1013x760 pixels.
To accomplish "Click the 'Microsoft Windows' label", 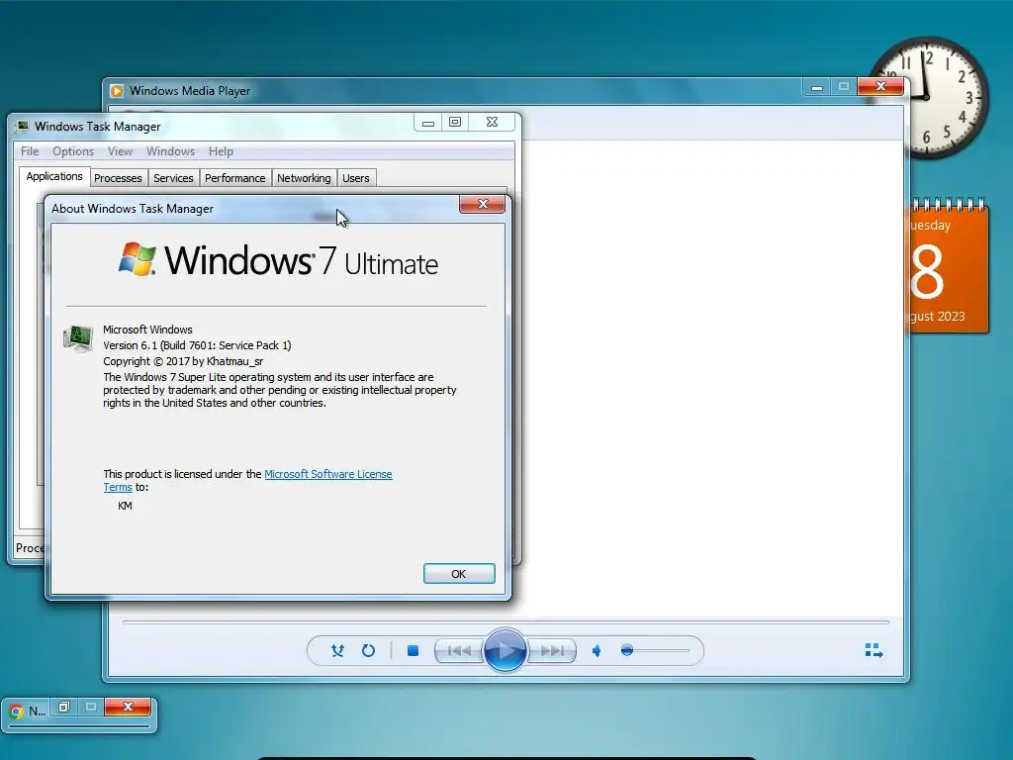I will [x=147, y=330].
